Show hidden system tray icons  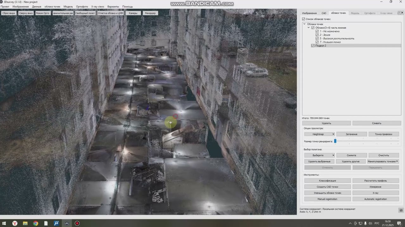[350, 224]
